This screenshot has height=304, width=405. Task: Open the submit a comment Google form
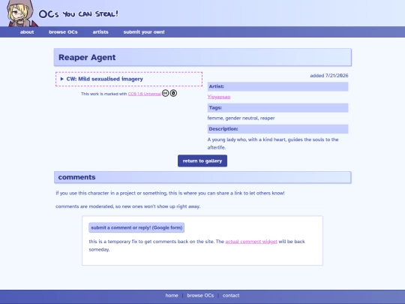tap(136, 227)
